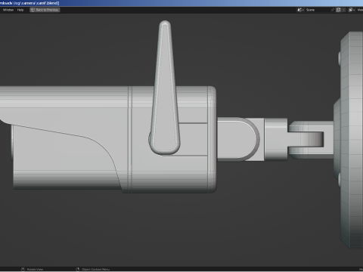Click the Rotate View mouse icon in status bar
This screenshot has width=363, height=272.
[23, 269]
